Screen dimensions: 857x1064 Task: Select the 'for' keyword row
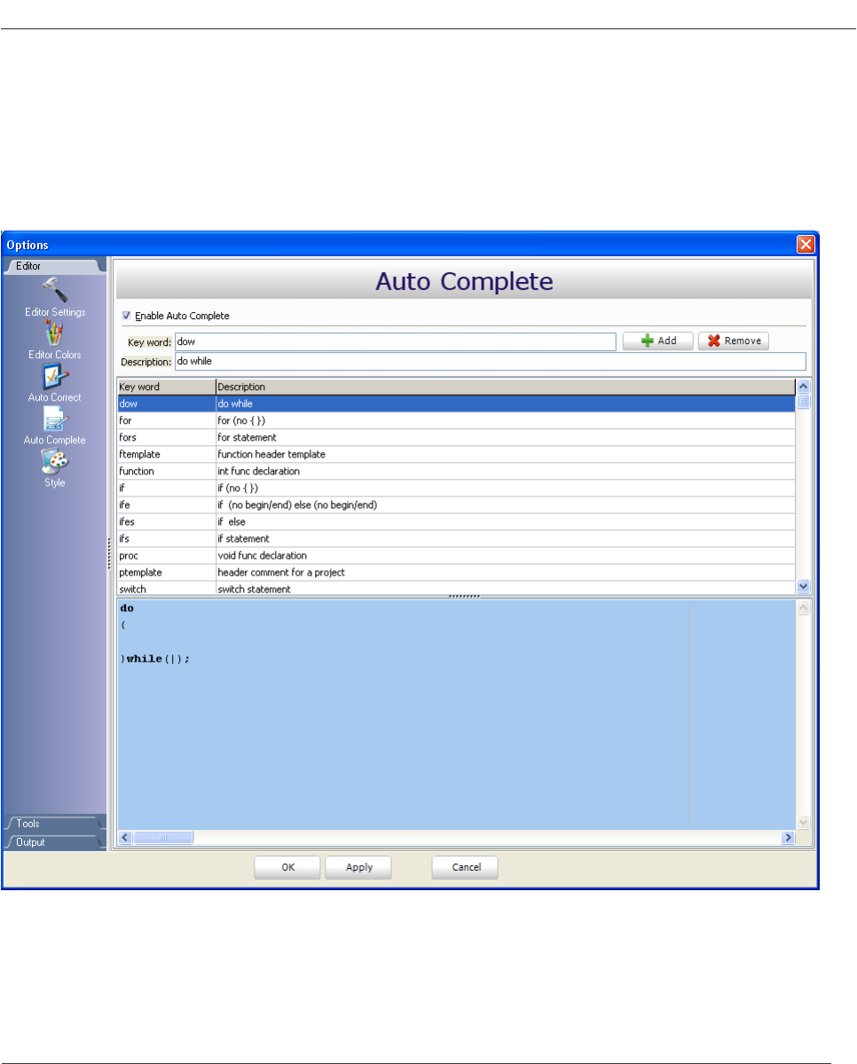456,420
